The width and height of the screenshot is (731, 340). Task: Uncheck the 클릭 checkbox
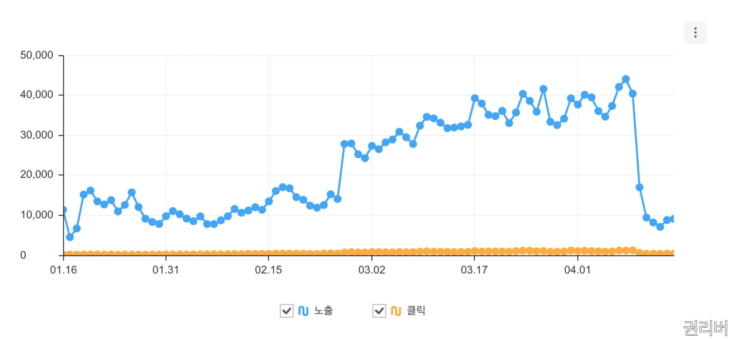point(379,311)
